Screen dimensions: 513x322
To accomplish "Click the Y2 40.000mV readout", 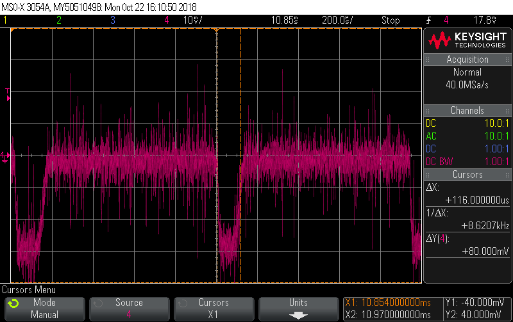I will (x=473, y=315).
